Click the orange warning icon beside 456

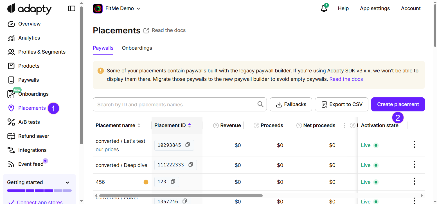(x=146, y=182)
